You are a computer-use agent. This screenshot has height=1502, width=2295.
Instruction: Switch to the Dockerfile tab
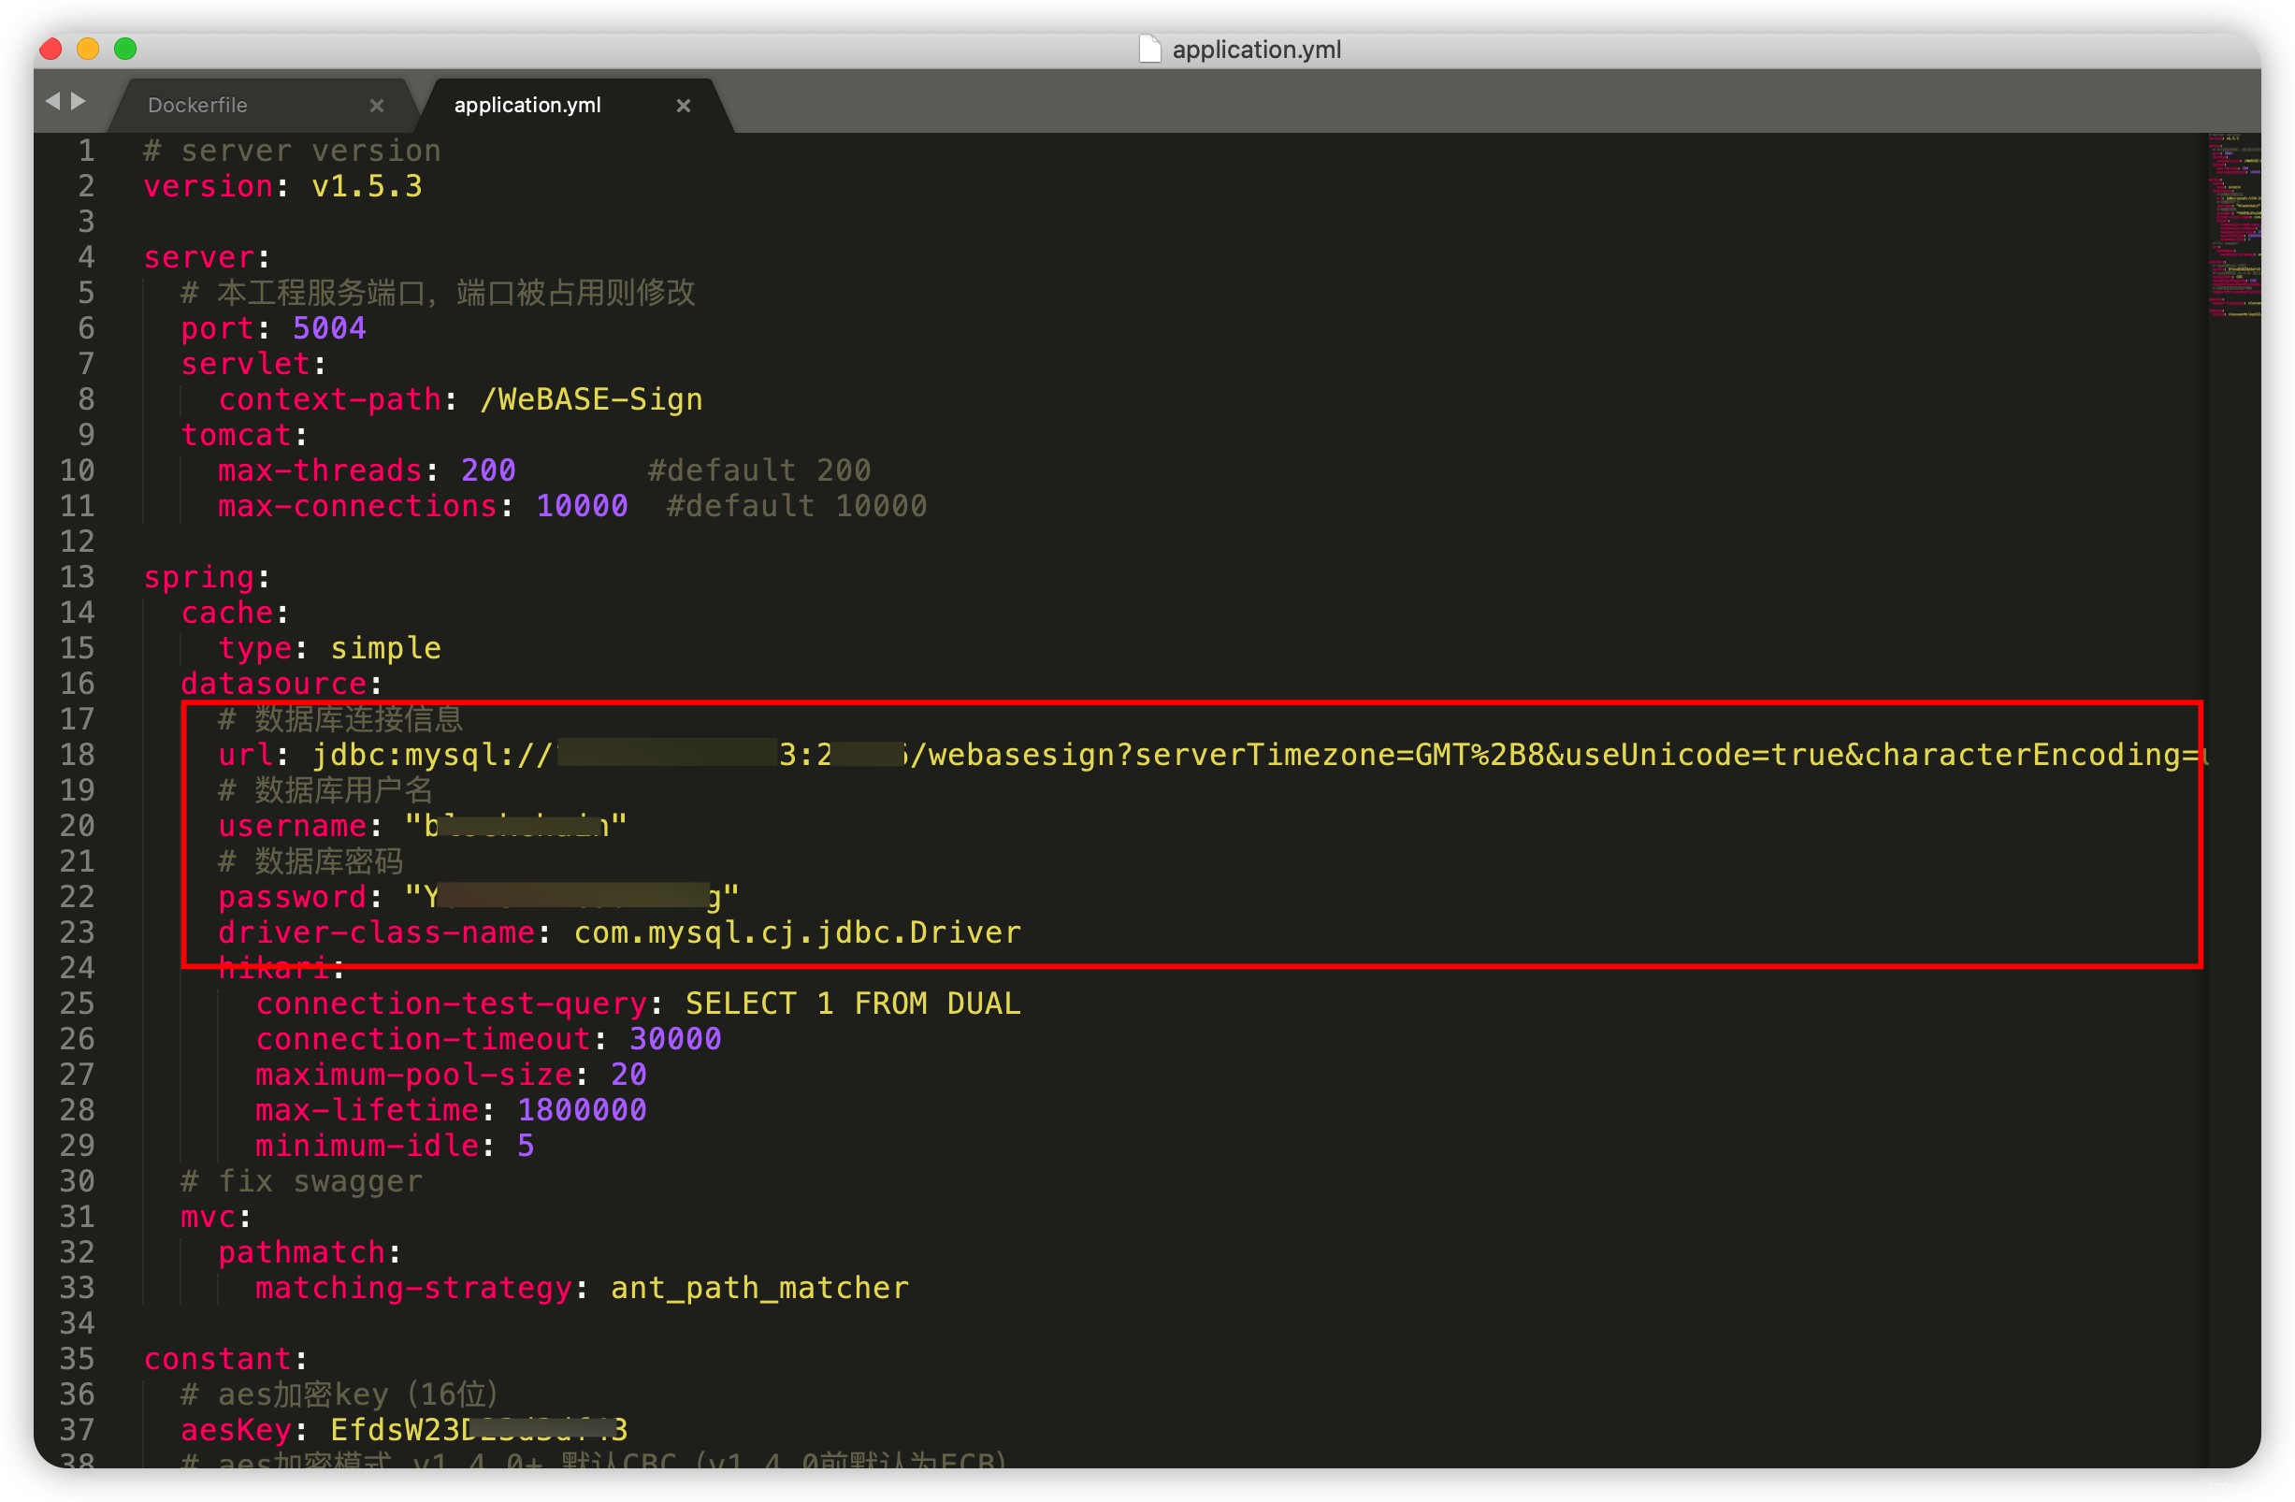(197, 105)
